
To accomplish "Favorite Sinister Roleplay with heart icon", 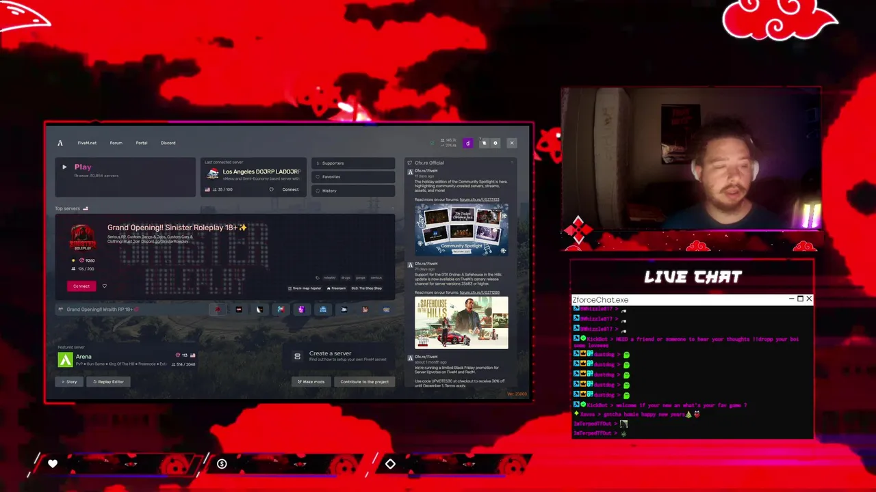I will click(104, 286).
